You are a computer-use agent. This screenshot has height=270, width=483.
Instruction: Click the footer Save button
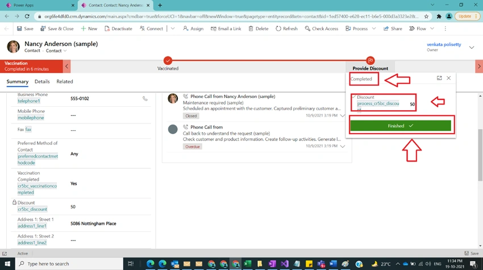pos(472,254)
